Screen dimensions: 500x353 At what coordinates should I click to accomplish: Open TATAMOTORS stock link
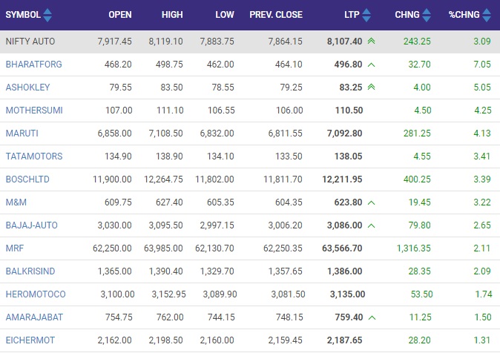click(34, 156)
